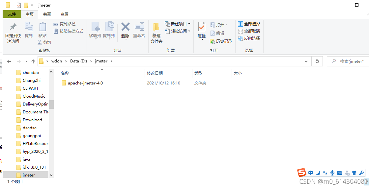369x188 pixels.
Task: Switch to the View (查看) tab
Action: click(65, 14)
